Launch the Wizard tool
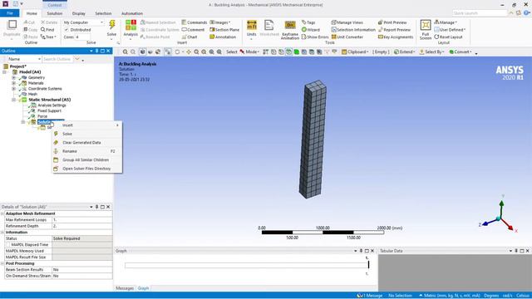532x299 pixels. (x=310, y=30)
